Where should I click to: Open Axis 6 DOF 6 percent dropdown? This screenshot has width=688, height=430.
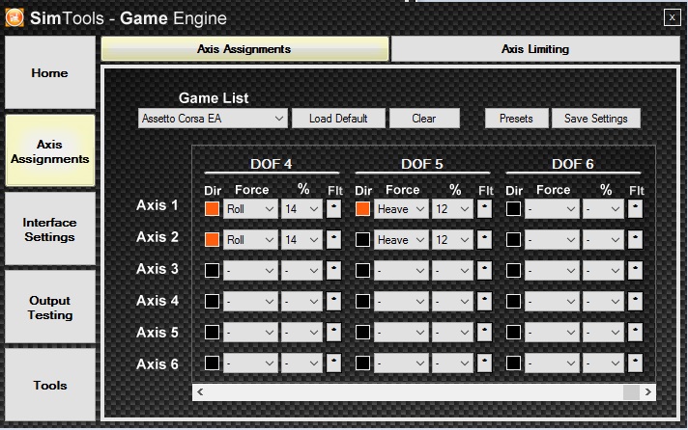tap(603, 363)
